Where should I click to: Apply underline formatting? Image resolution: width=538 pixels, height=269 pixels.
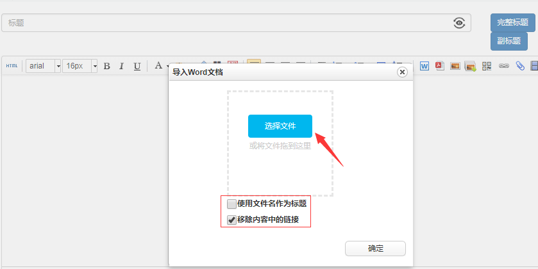point(137,66)
